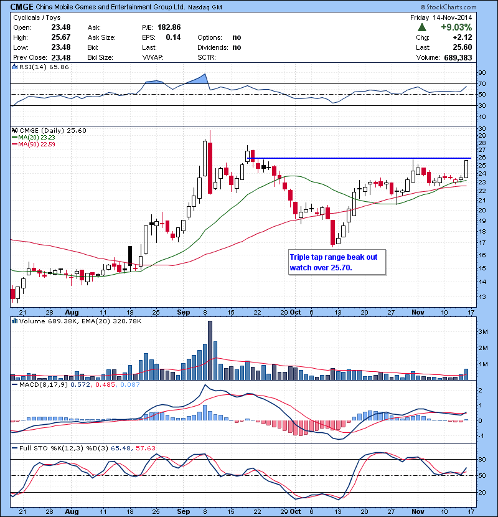
Task: Click the Dividends label
Action: click(212, 47)
